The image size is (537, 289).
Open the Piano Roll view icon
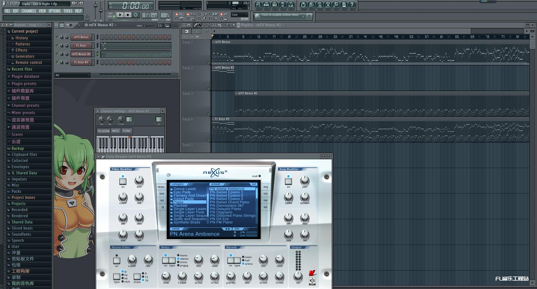274,5
